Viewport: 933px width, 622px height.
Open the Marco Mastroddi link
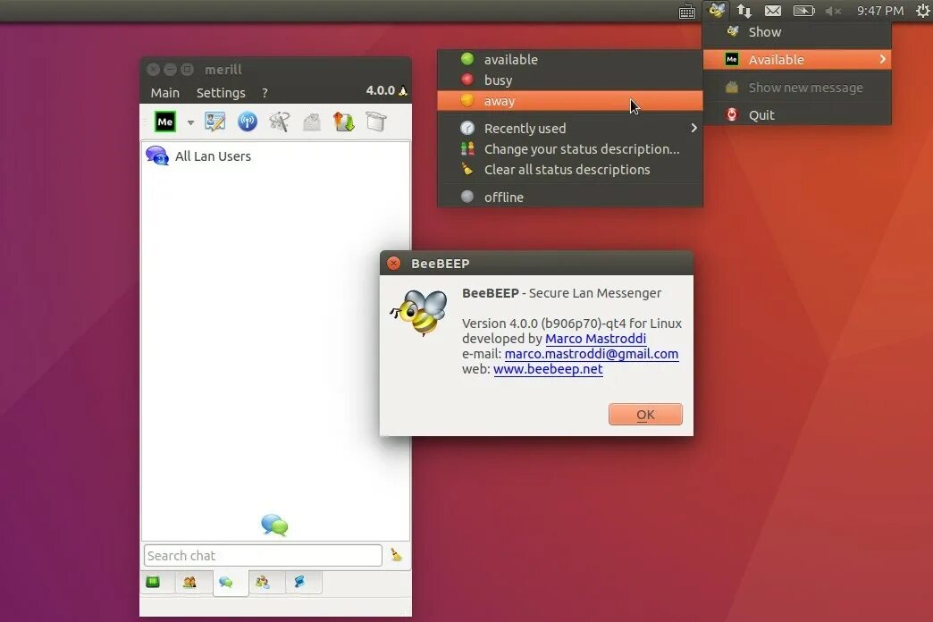tap(595, 339)
